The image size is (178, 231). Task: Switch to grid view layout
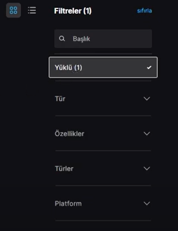click(x=13, y=10)
